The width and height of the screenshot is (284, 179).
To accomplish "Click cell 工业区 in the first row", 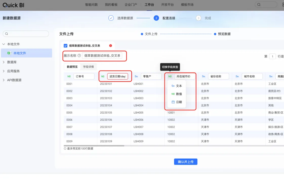I will pyautogui.click(x=272, y=84).
